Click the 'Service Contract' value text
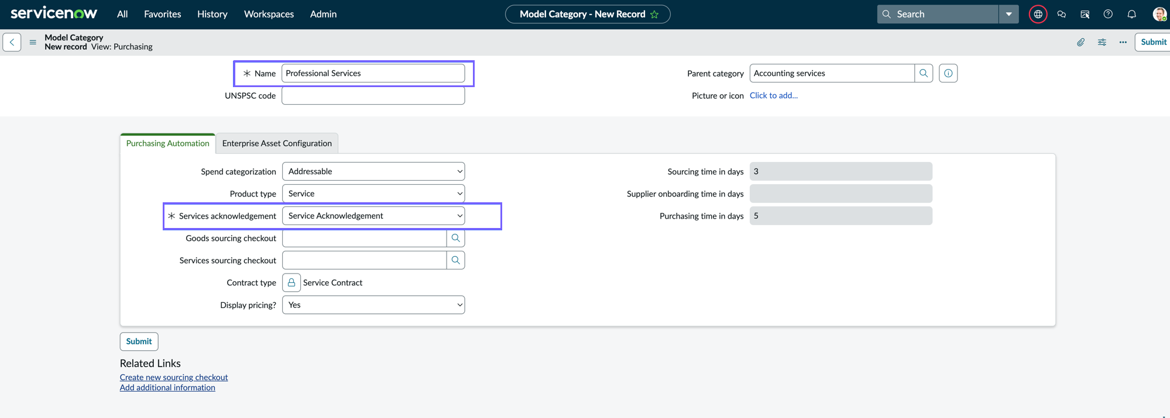Image resolution: width=1170 pixels, height=418 pixels. coord(332,282)
